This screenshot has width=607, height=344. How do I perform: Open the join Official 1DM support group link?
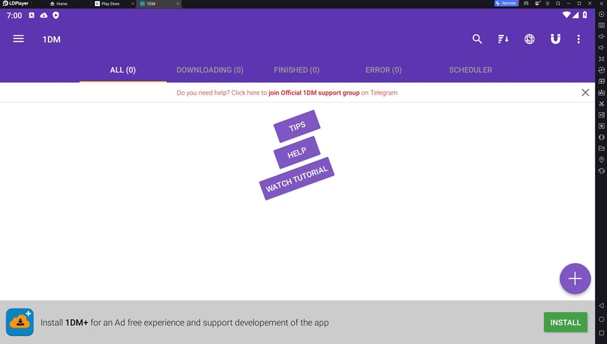click(x=314, y=93)
